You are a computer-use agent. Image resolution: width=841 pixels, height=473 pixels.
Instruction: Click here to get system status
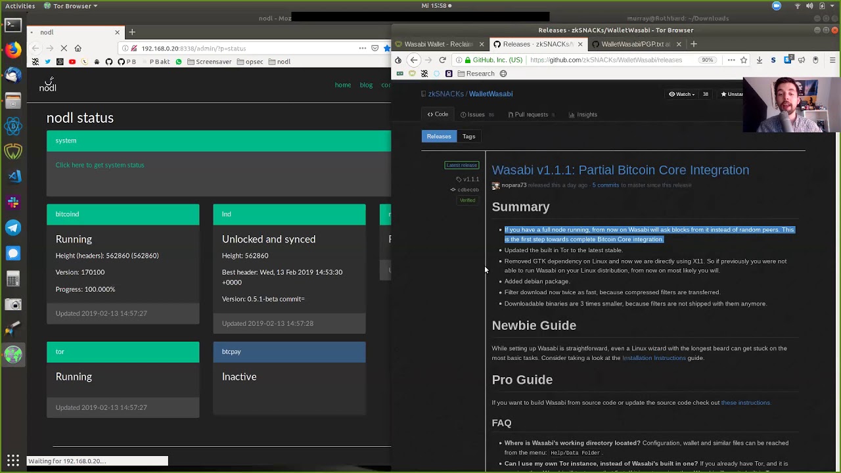click(x=100, y=165)
